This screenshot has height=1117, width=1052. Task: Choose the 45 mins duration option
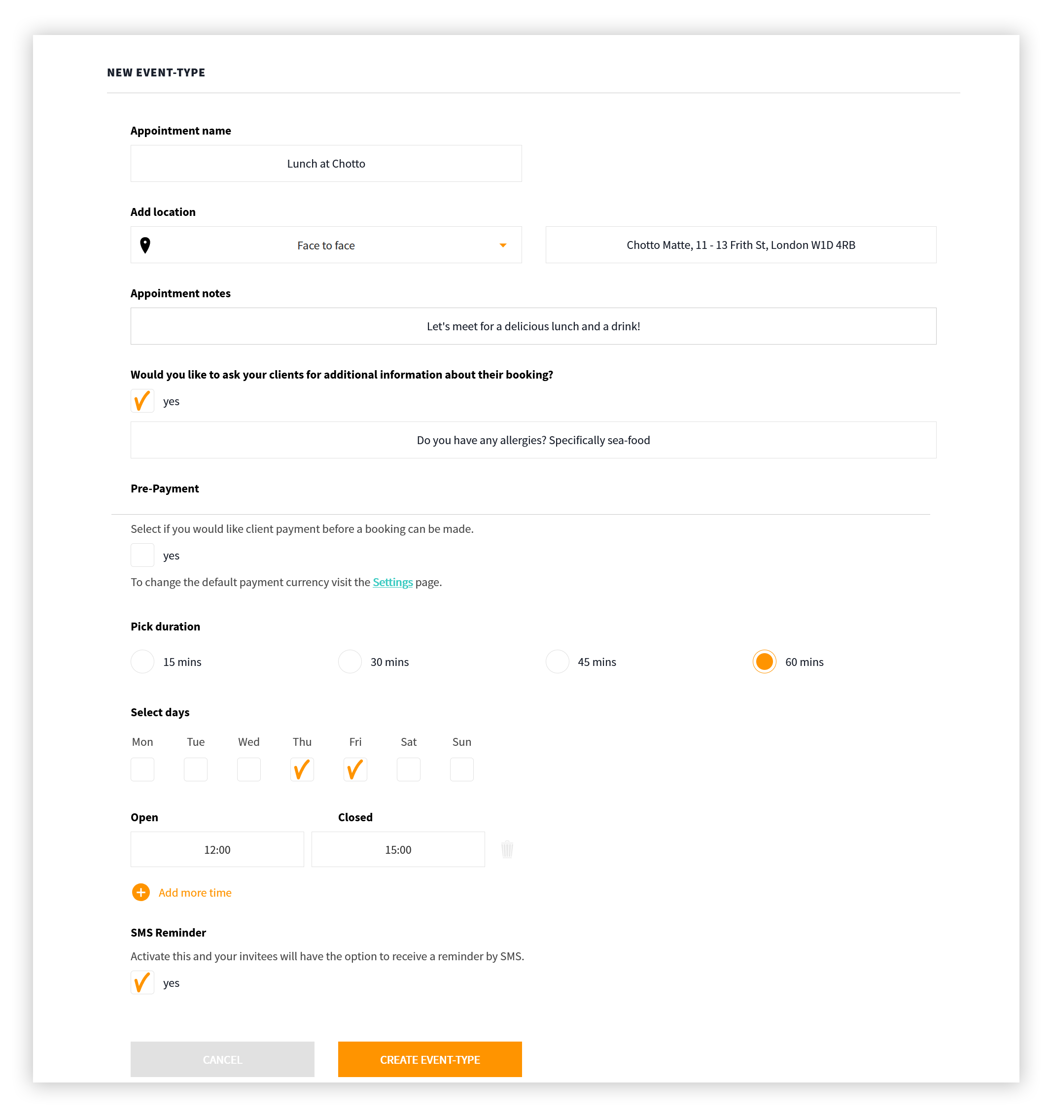pos(557,662)
